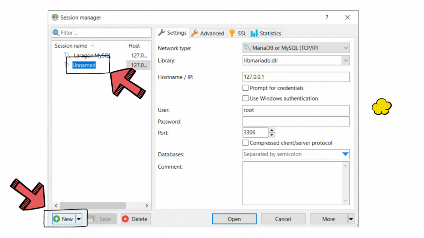Click the green plus icon on New
Image resolution: width=424 pixels, height=238 pixels.
57,219
